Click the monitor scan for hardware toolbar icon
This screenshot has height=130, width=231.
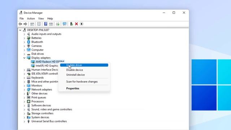coord(64,24)
